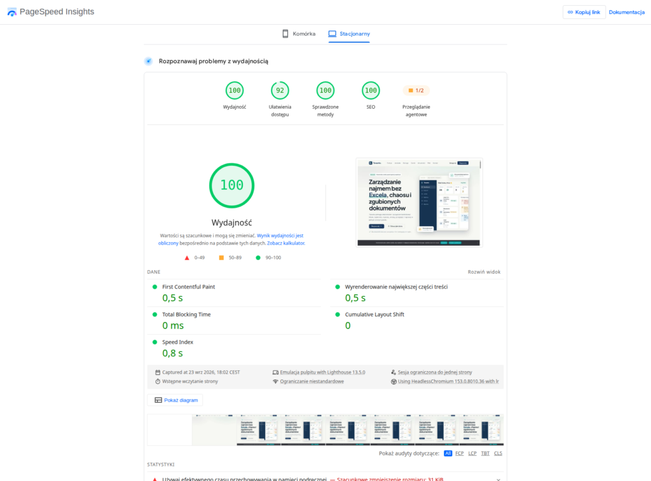Click the green dot by Speed Index
Screen dimensions: 651x481
(x=155, y=342)
